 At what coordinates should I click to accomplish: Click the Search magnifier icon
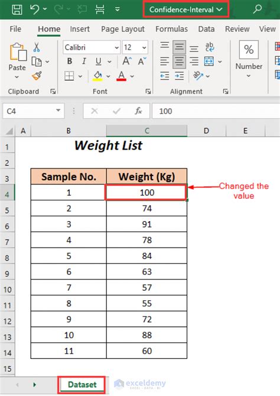[257, 9]
